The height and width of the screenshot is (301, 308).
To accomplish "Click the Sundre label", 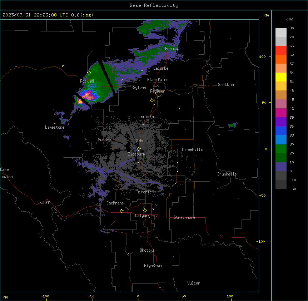I will [x=104, y=140].
